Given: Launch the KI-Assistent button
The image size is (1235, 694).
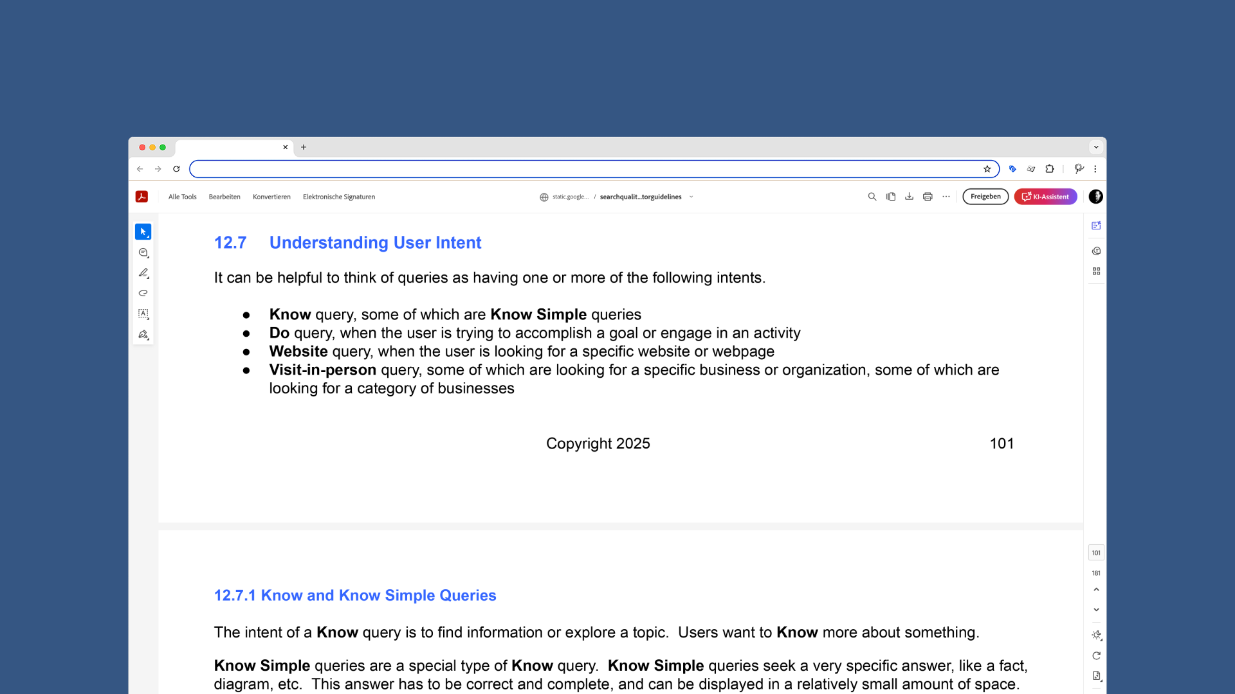Looking at the screenshot, I should pyautogui.click(x=1045, y=197).
